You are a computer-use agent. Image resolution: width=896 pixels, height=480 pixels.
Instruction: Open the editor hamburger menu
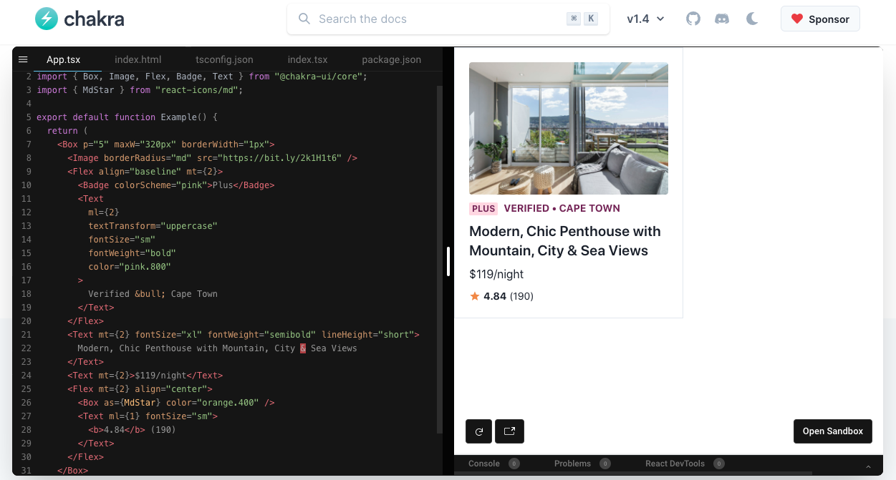click(23, 59)
